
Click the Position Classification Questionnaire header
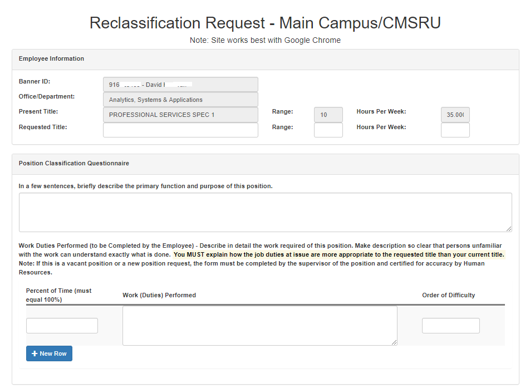(74, 164)
